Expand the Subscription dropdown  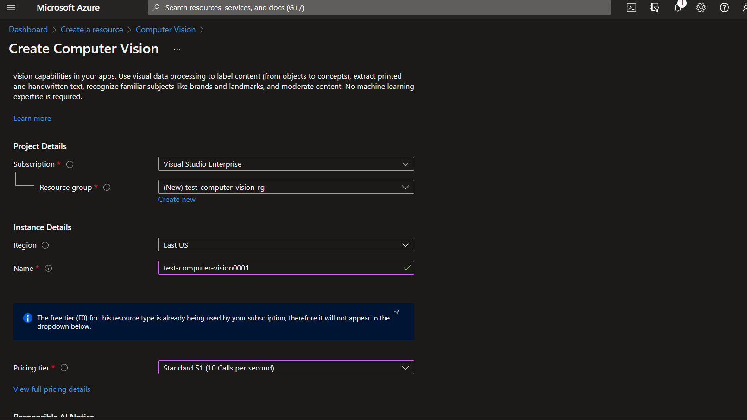coord(286,164)
